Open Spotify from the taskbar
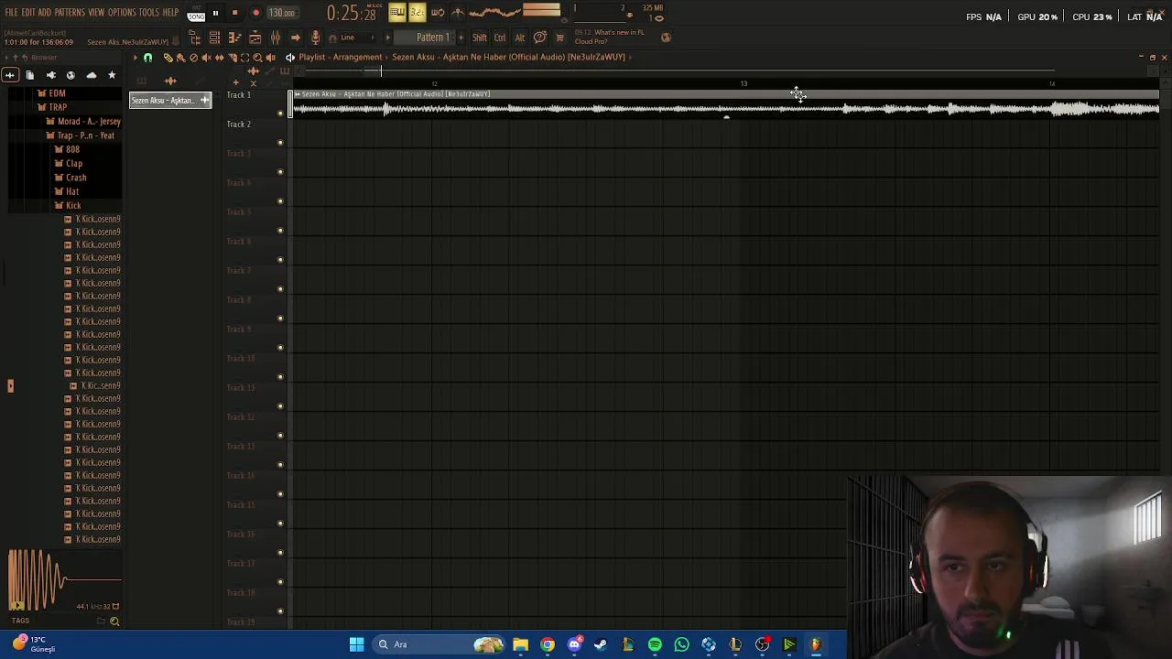 (655, 644)
